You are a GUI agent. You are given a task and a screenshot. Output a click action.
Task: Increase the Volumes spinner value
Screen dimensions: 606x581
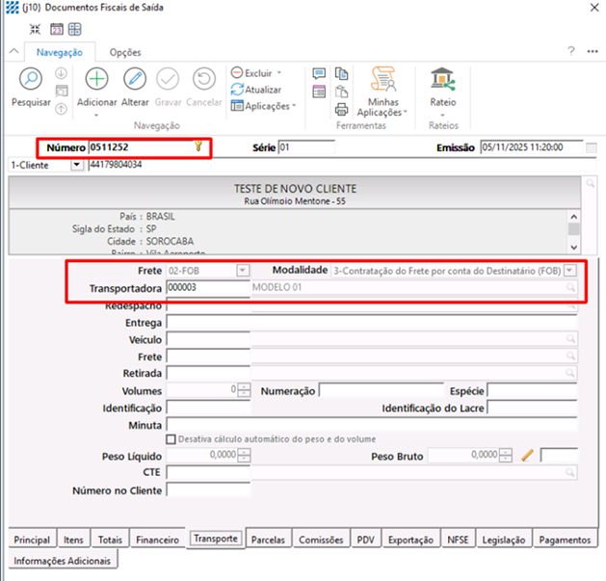pos(244,387)
